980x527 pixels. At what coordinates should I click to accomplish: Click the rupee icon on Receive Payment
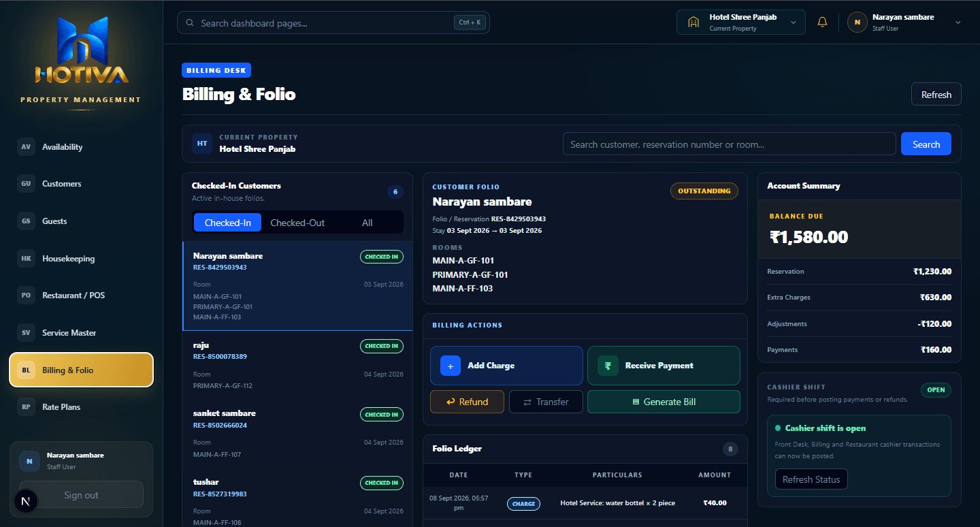coord(608,366)
